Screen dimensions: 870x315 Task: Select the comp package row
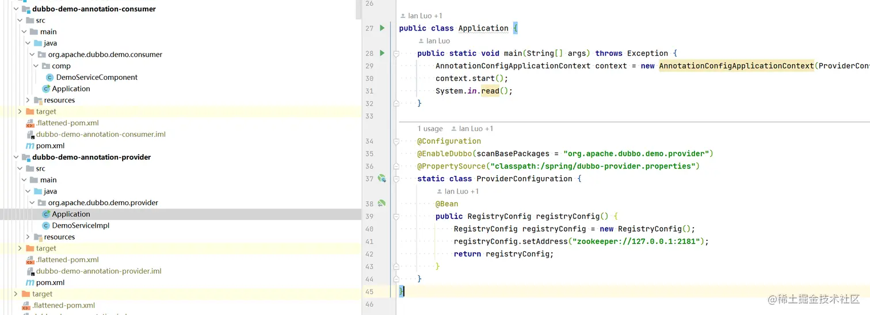pyautogui.click(x=181, y=66)
